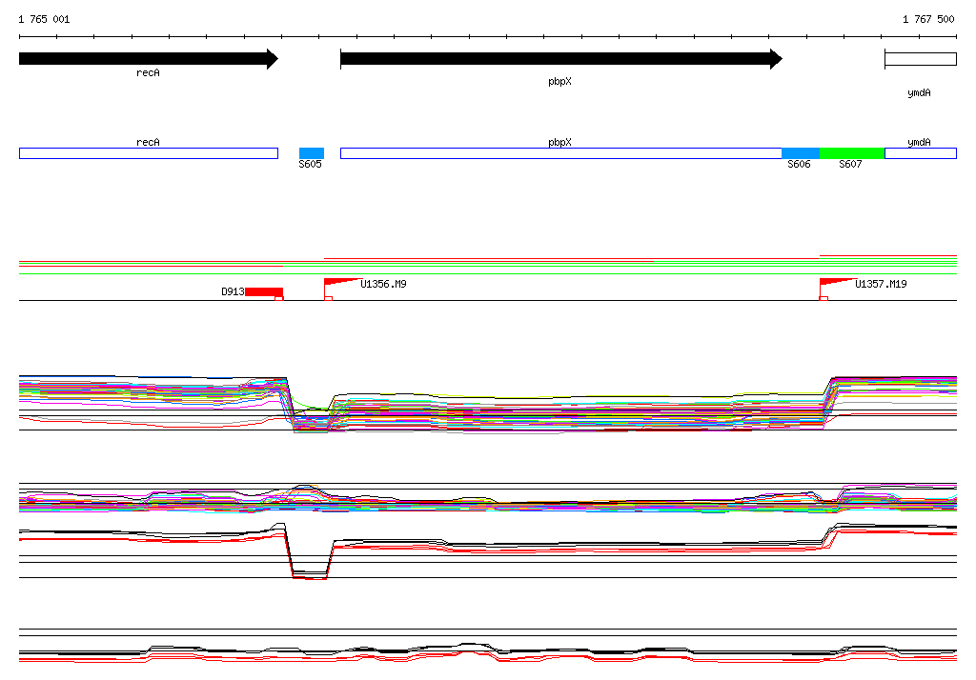Click the black pbpX gene arrow
976x680 pixels.
point(560,59)
